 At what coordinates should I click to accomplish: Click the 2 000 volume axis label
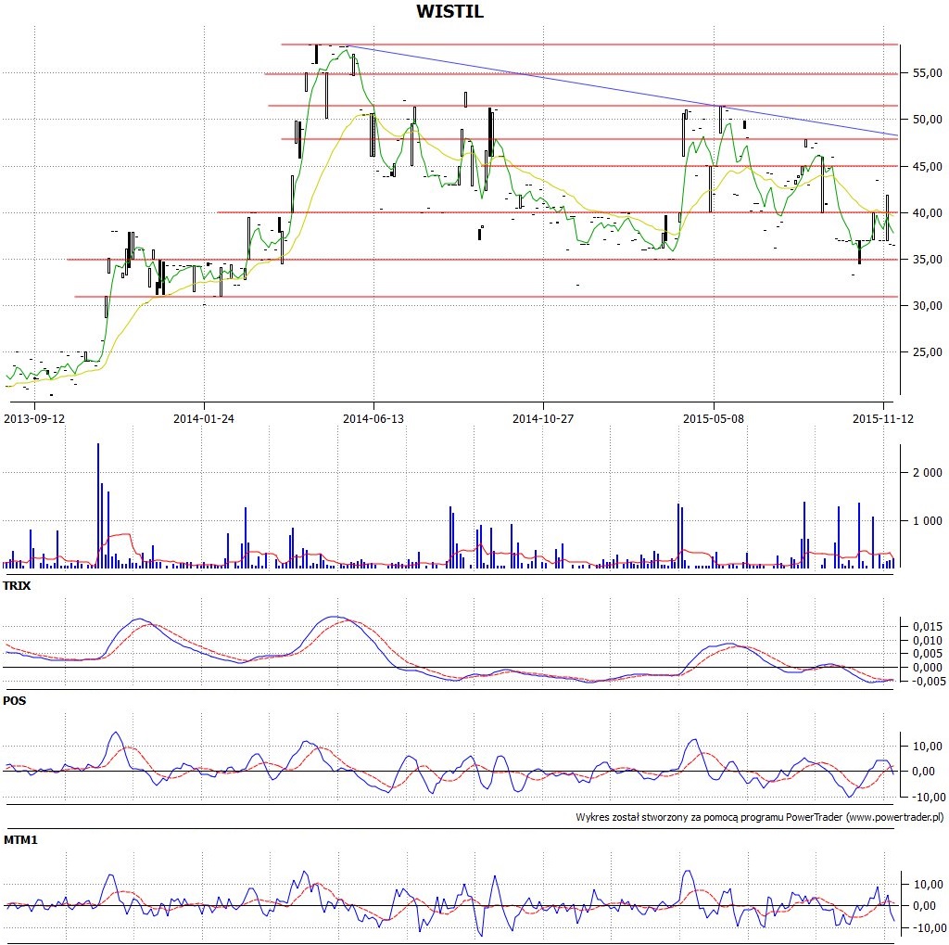pos(927,473)
